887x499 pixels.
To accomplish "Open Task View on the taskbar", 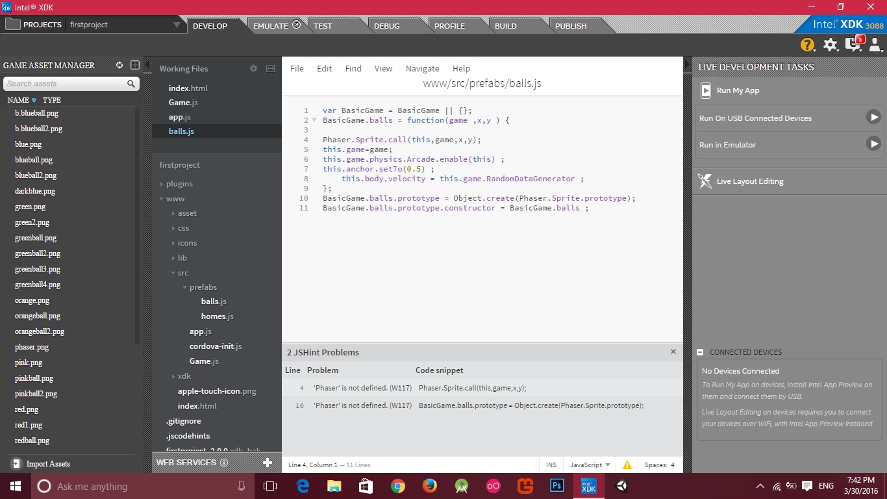I will pyautogui.click(x=270, y=486).
